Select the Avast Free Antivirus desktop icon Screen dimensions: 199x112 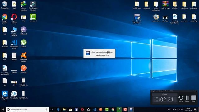(x=24, y=57)
